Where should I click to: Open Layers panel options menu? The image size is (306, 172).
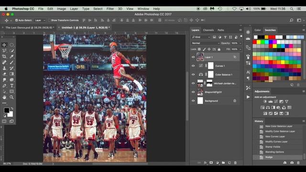coord(240,30)
